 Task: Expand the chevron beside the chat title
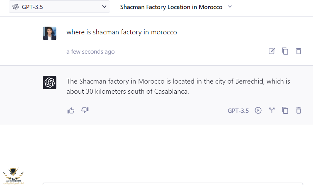click(x=230, y=7)
